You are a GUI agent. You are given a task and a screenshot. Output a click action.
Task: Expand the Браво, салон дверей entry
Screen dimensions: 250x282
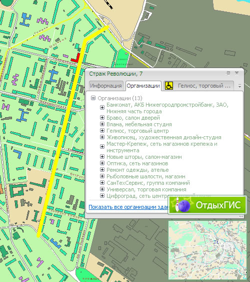pyautogui.click(x=102, y=118)
